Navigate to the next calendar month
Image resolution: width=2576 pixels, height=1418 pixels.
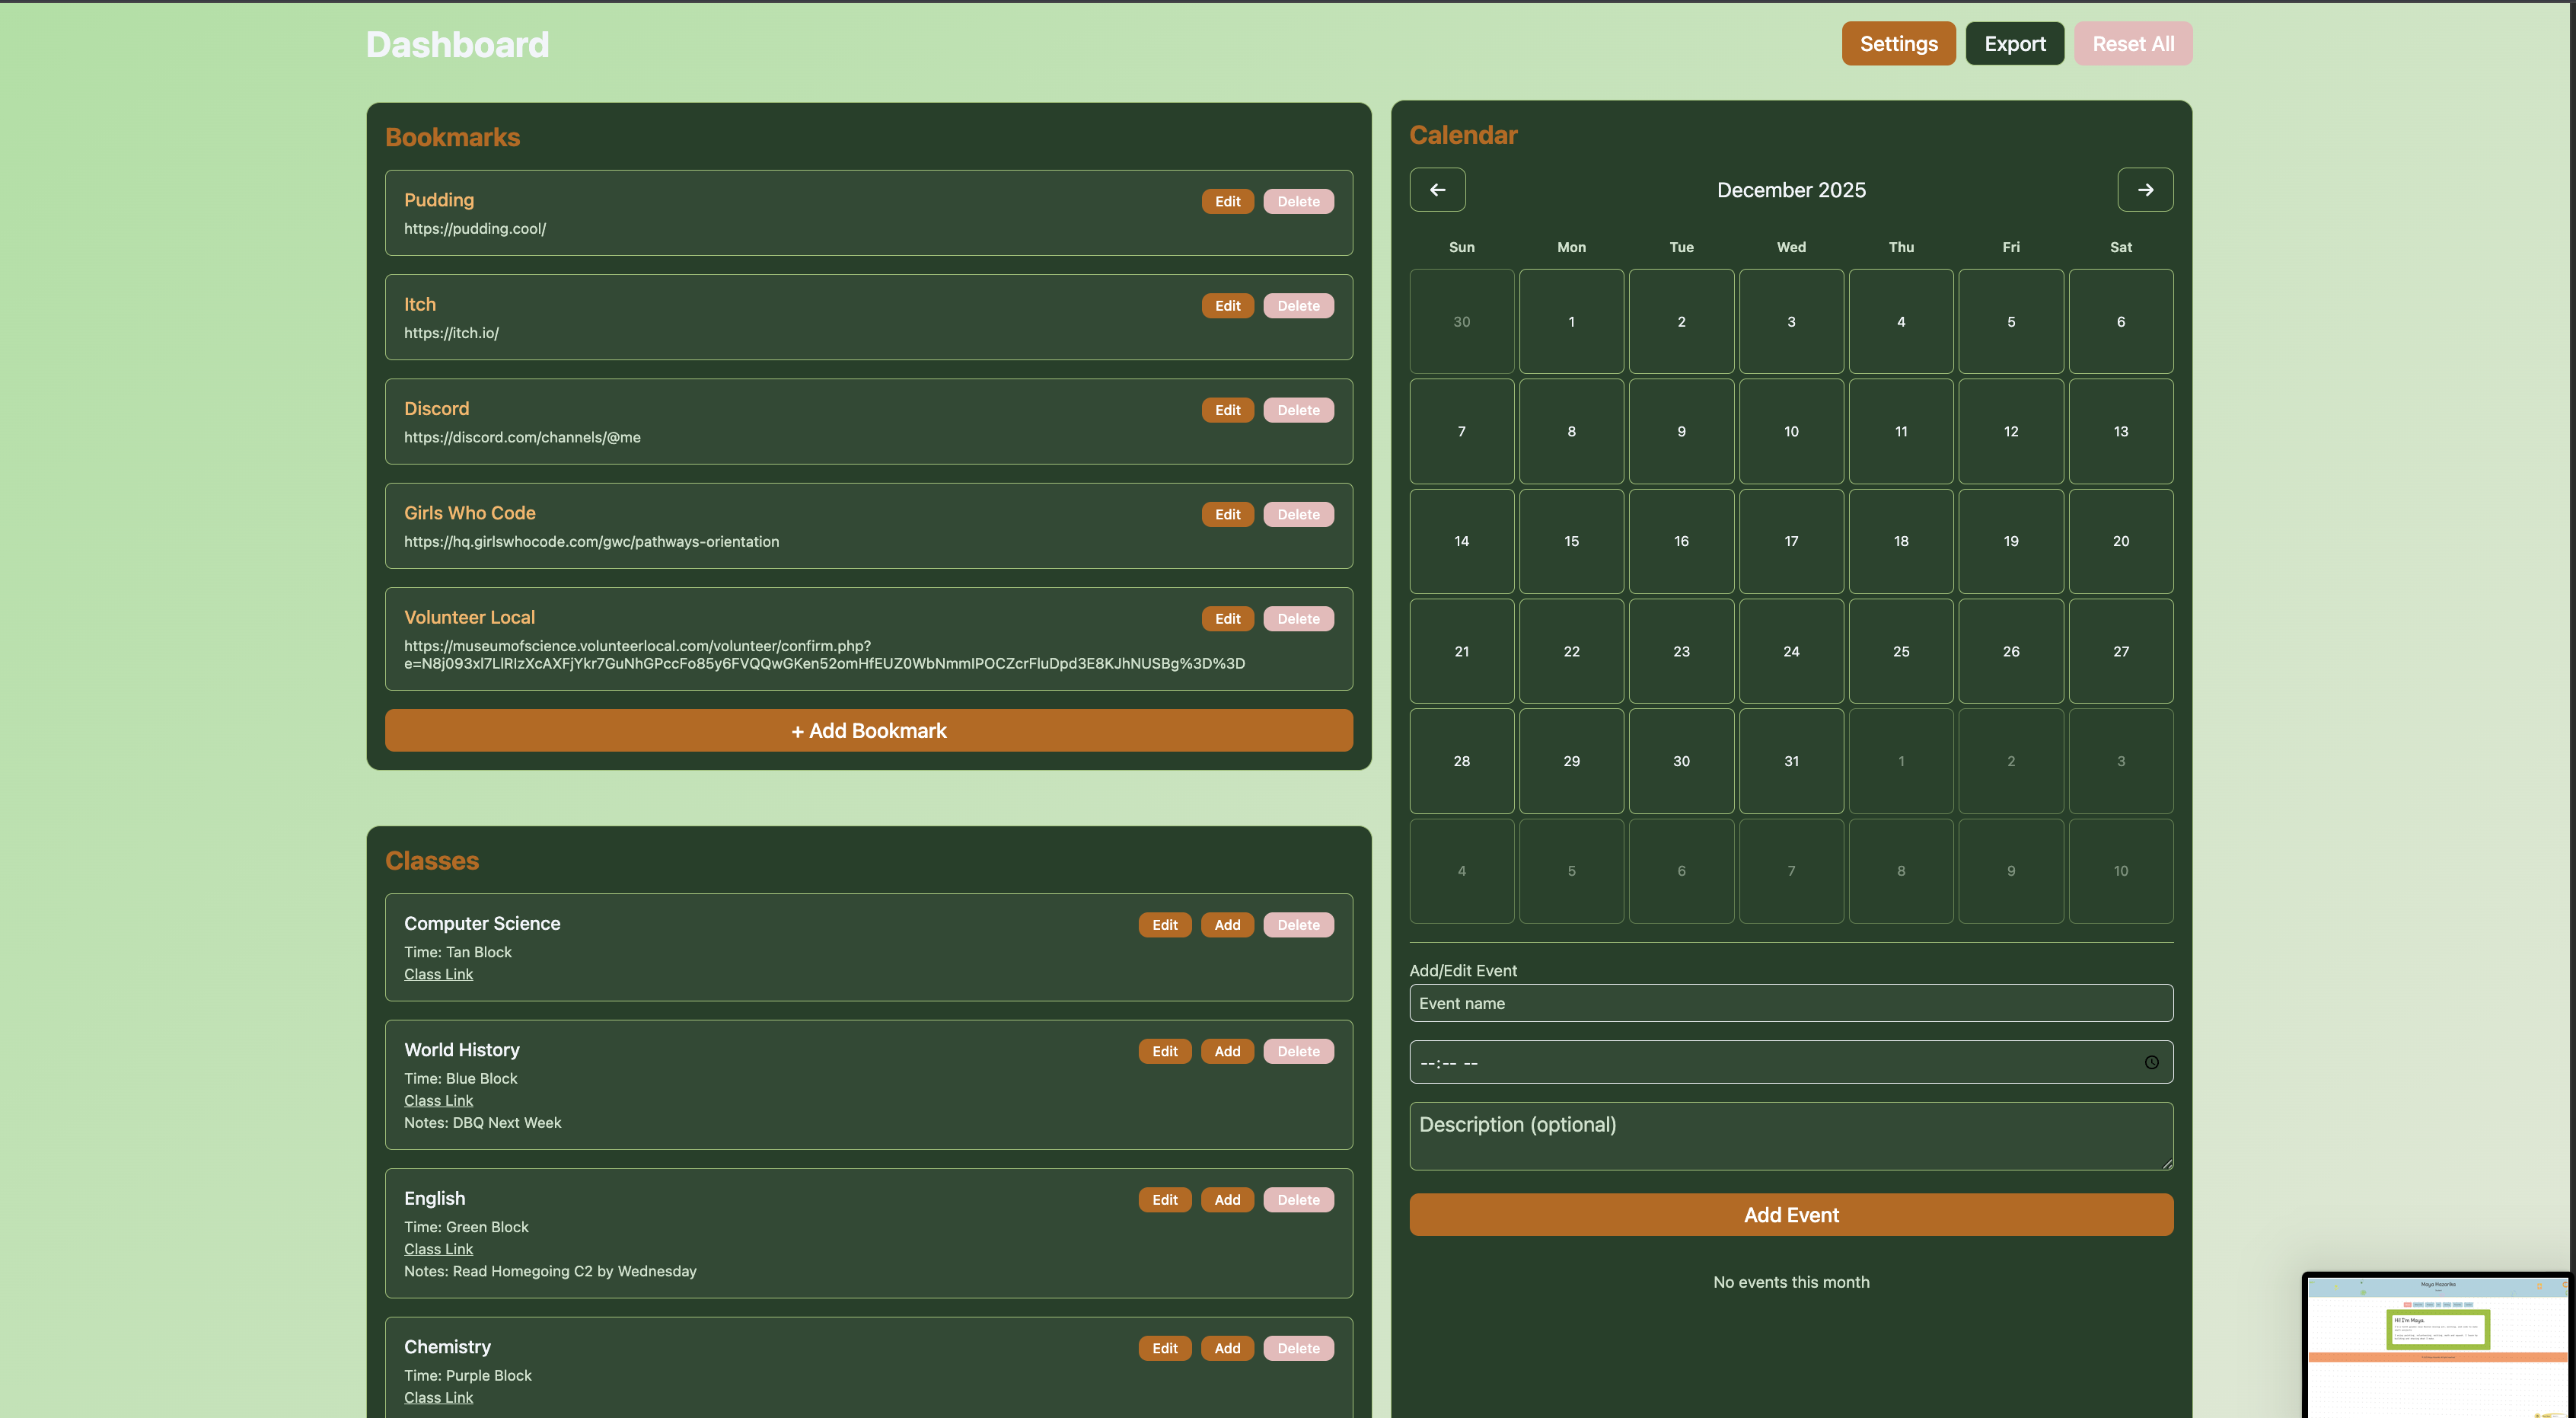click(x=2145, y=189)
